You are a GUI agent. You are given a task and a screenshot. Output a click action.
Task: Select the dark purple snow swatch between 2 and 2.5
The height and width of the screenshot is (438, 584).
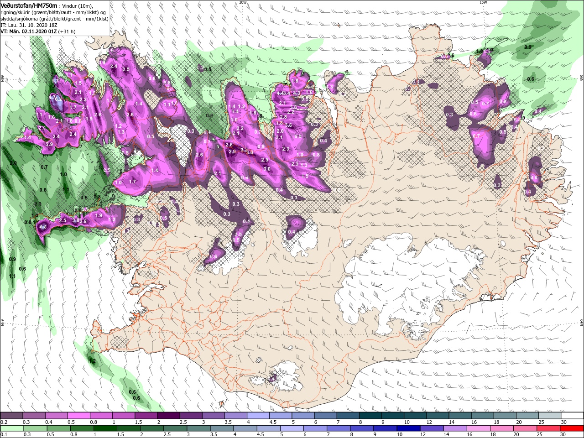point(168,416)
